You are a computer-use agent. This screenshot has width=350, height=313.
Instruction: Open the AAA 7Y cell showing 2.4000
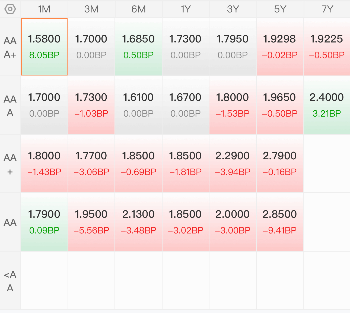[x=327, y=105]
